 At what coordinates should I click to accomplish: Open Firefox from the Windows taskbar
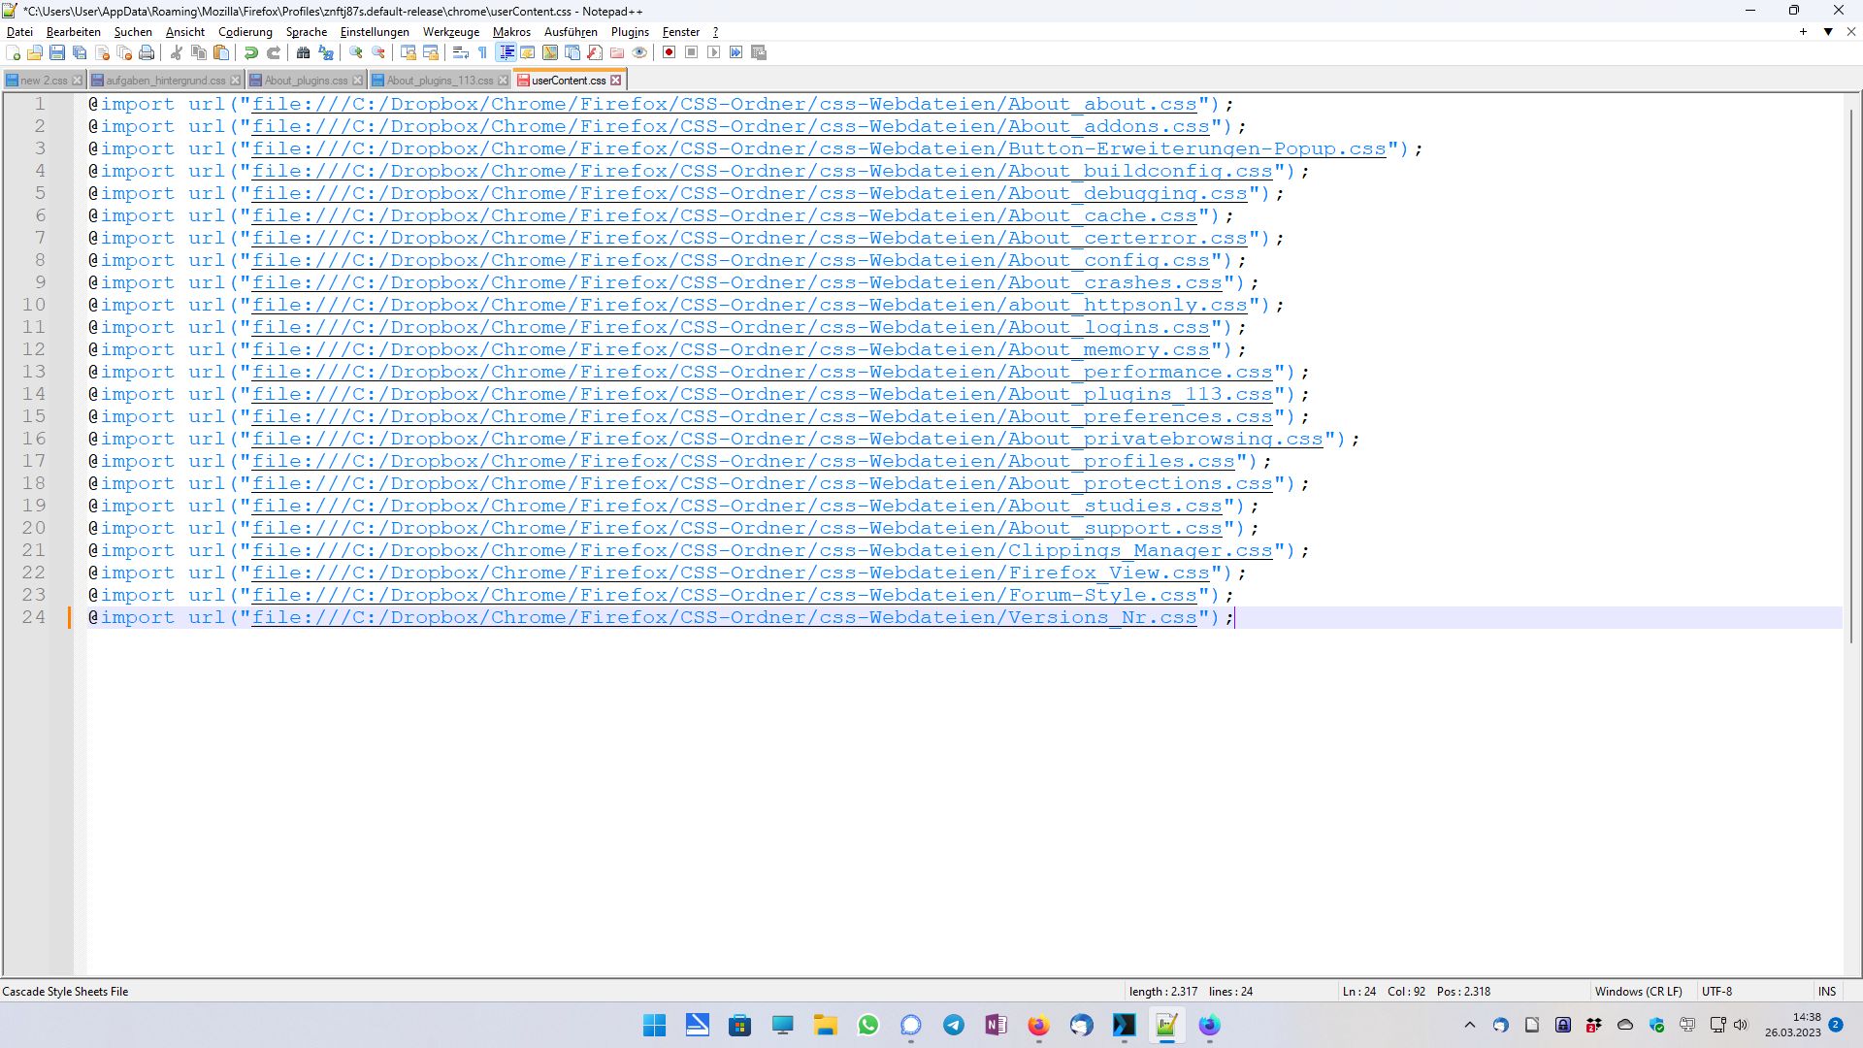[1038, 1025]
